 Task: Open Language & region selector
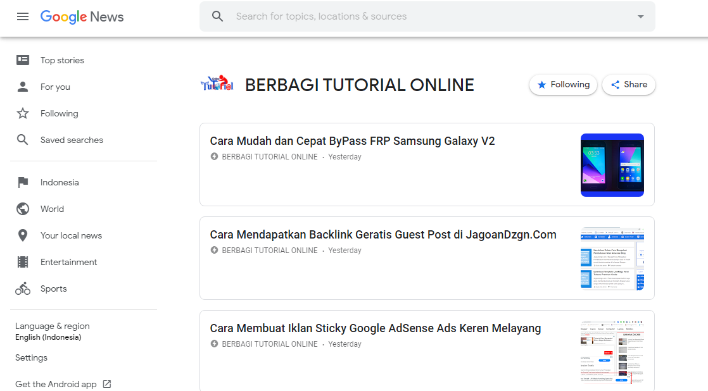[53, 331]
